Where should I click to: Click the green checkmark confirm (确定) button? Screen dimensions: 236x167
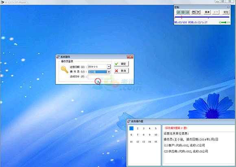point(121,64)
